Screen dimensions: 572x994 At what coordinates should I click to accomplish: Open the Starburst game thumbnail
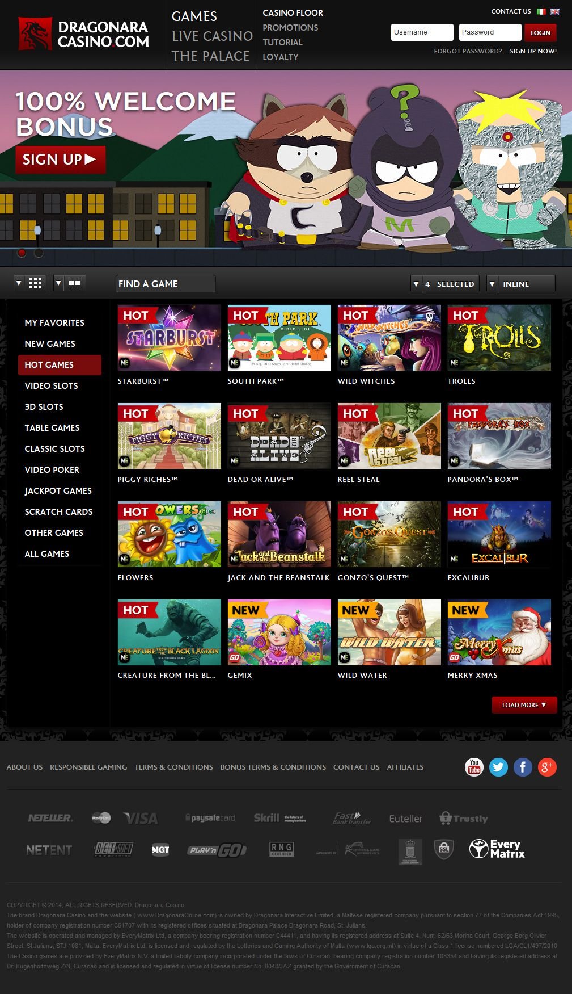point(169,338)
